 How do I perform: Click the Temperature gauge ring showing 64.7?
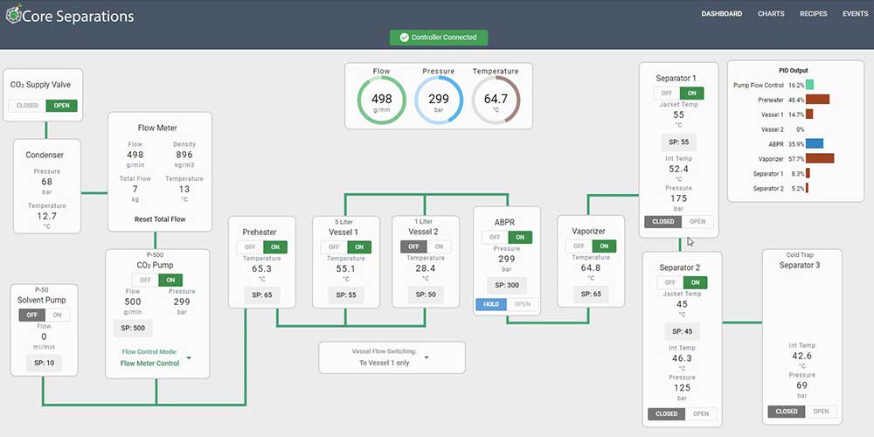tap(496, 100)
